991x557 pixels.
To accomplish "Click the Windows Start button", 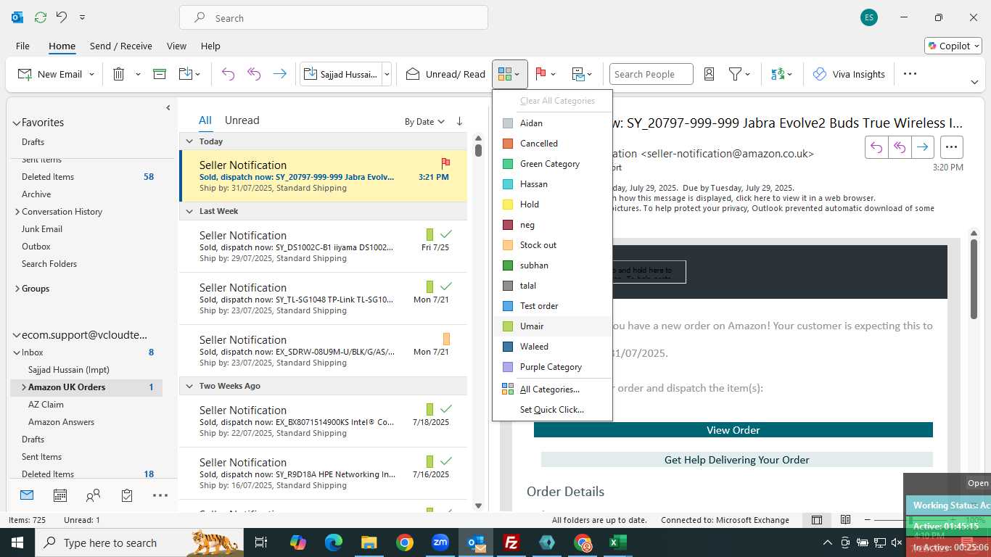I will point(17,542).
